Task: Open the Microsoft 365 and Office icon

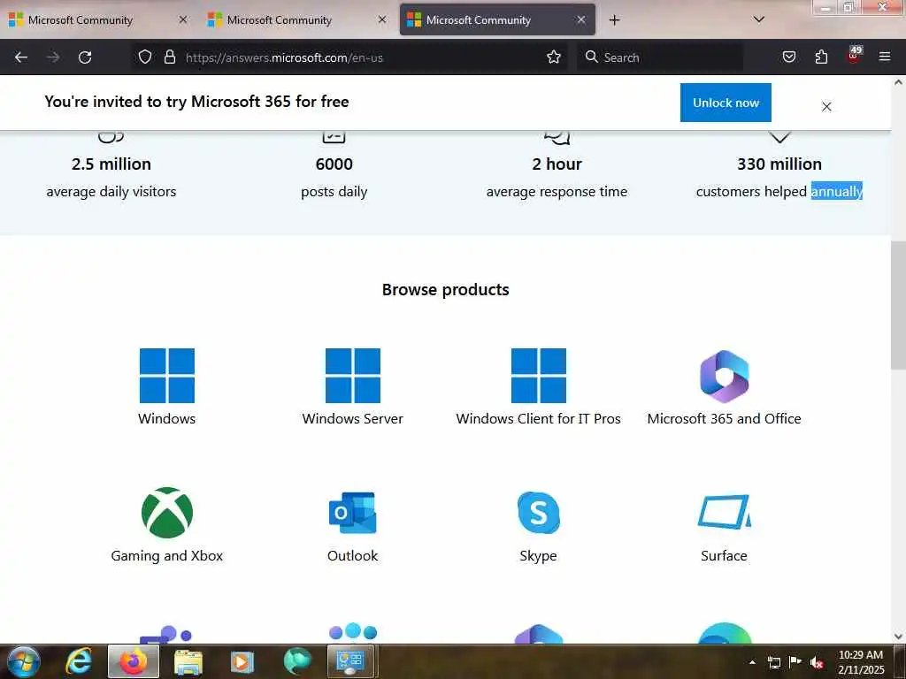Action: point(724,376)
